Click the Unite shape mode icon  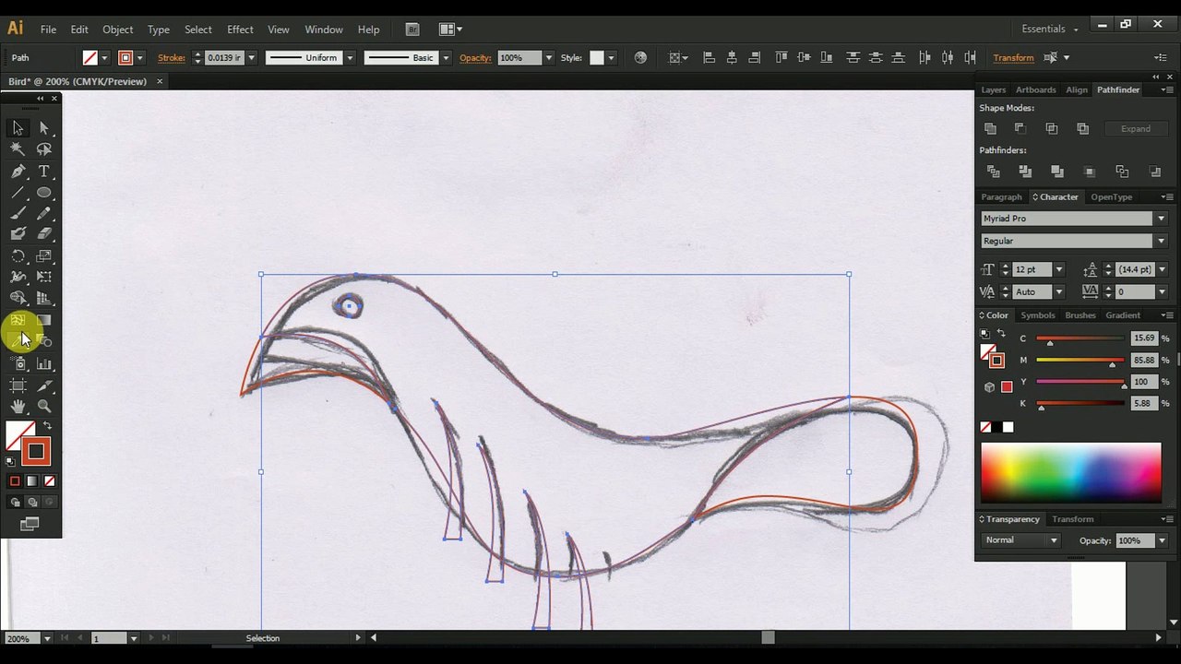990,129
